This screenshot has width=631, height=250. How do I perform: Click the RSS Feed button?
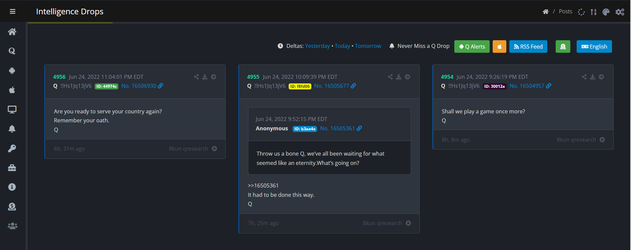pyautogui.click(x=528, y=47)
